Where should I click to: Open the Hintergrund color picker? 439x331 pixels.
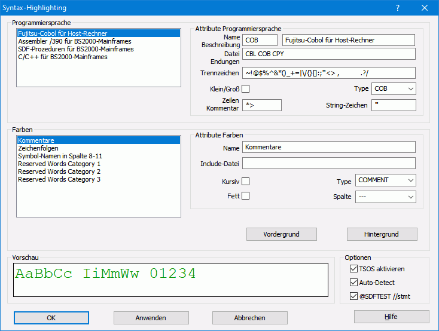[382, 234]
